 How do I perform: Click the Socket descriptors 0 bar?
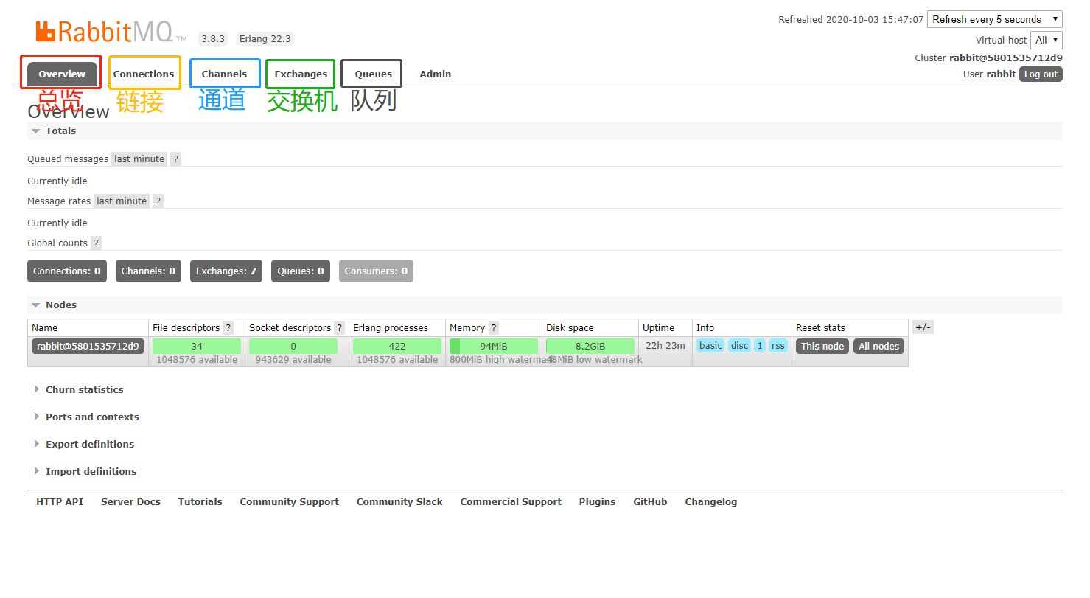pos(293,347)
